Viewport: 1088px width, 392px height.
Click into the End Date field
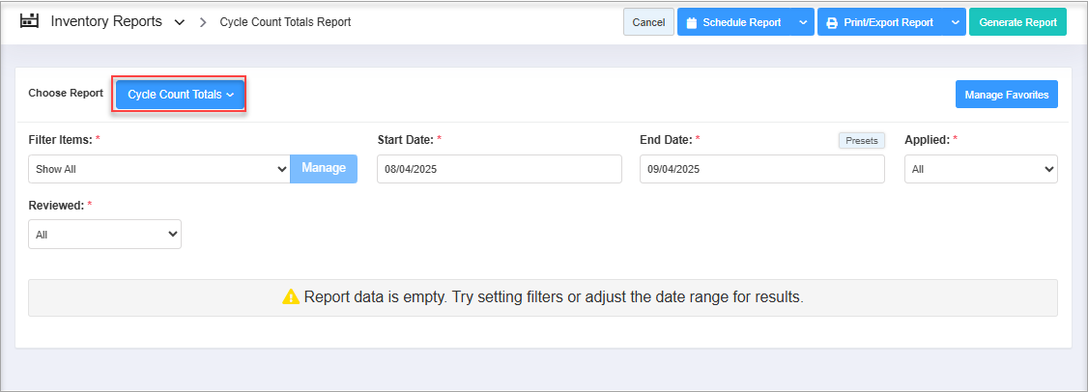pos(761,169)
